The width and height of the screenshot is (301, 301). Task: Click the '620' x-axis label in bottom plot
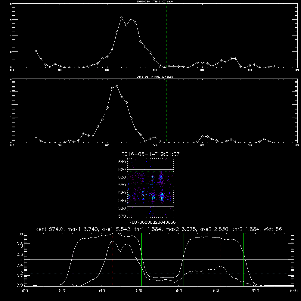(x=255, y=291)
